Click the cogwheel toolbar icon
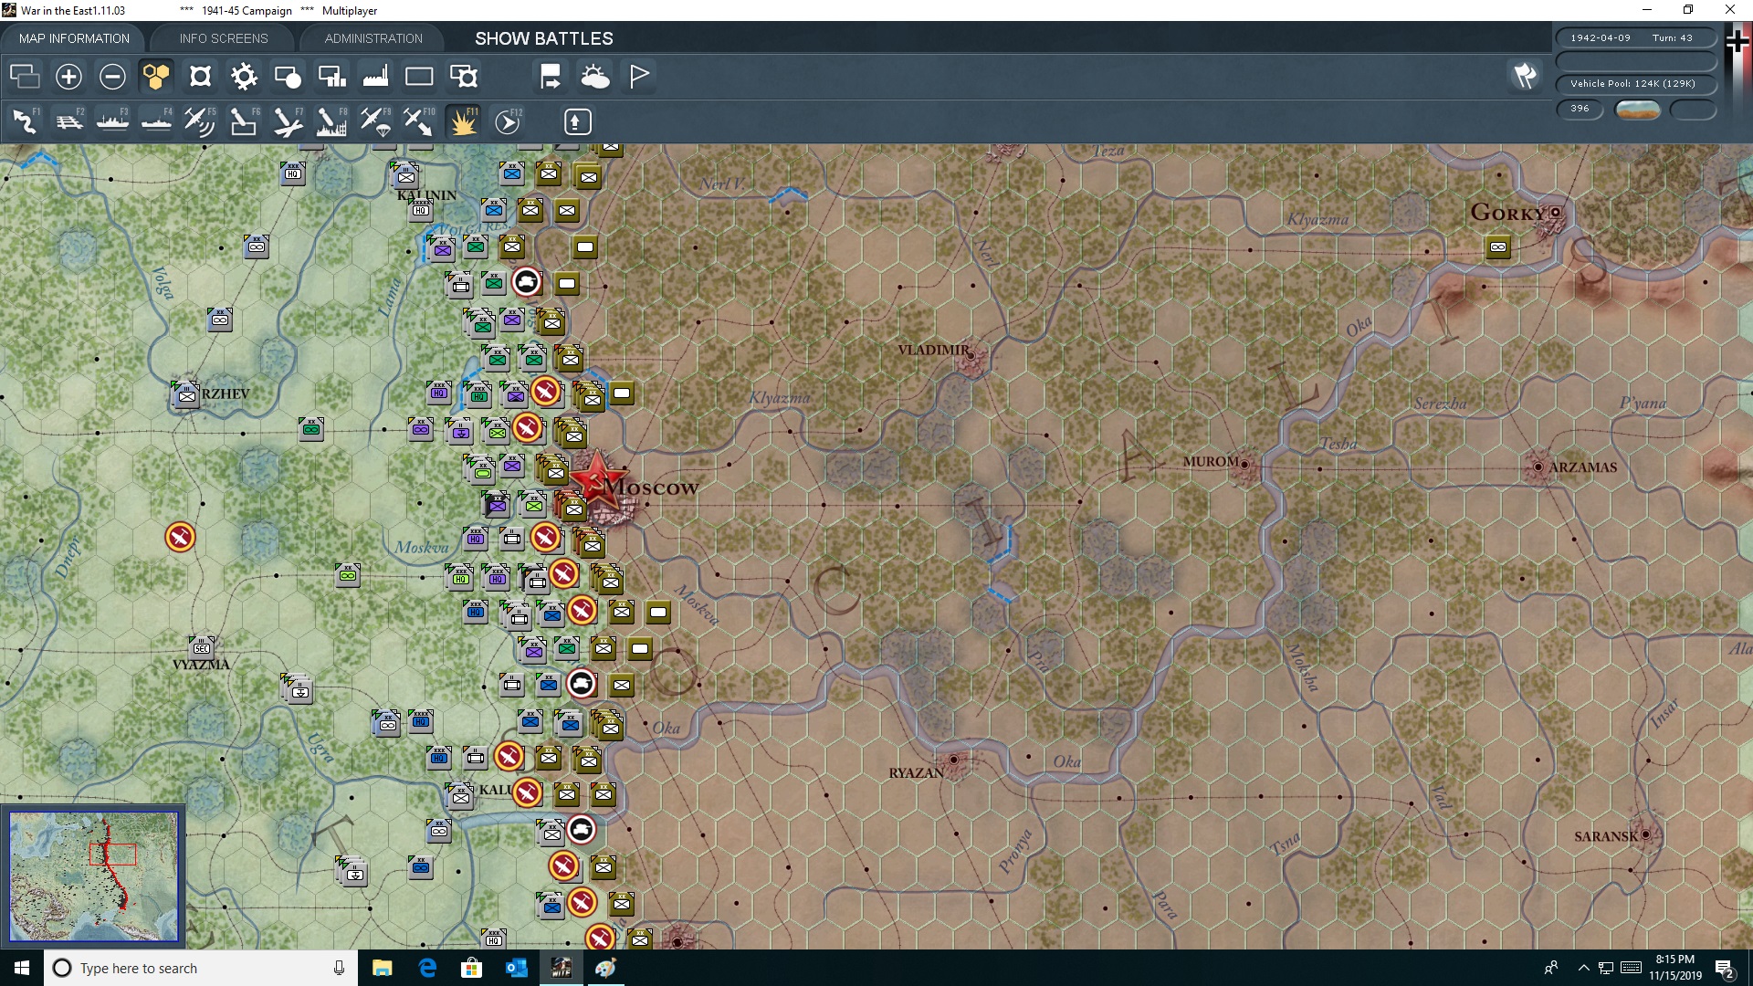Screen dimensions: 1753x986 [x=244, y=77]
